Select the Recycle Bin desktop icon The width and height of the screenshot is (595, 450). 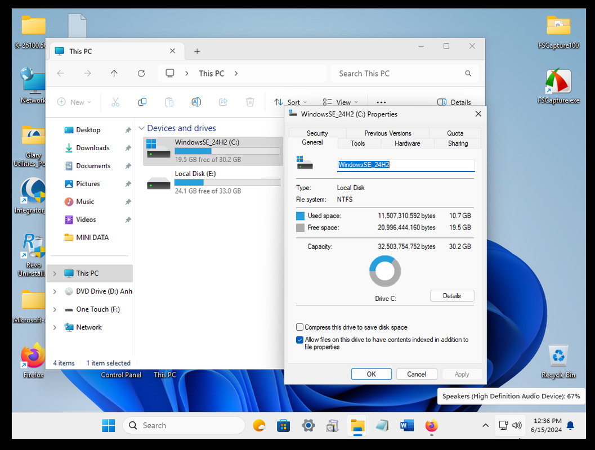558,361
